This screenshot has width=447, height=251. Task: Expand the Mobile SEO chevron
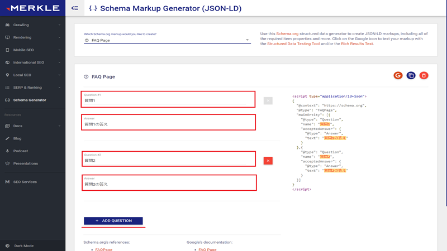pyautogui.click(x=59, y=50)
